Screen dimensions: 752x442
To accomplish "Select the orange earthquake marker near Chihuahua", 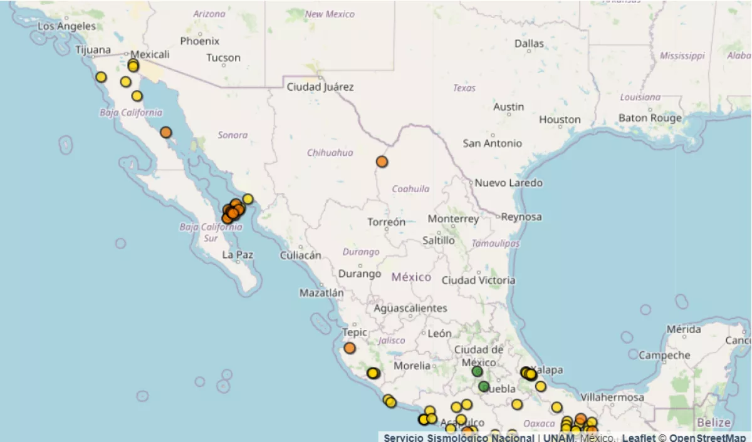I will (x=381, y=161).
